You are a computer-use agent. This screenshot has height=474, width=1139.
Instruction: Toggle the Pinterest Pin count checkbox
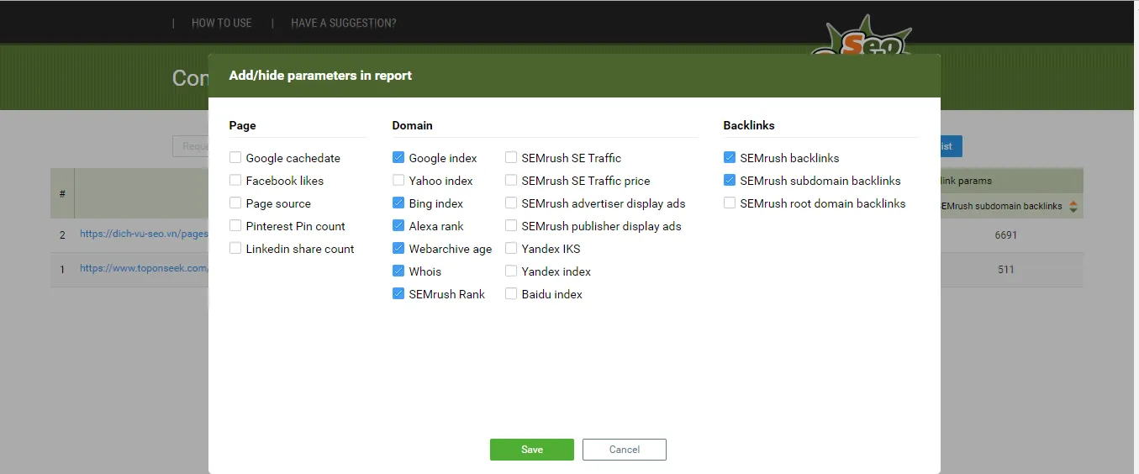tap(235, 226)
